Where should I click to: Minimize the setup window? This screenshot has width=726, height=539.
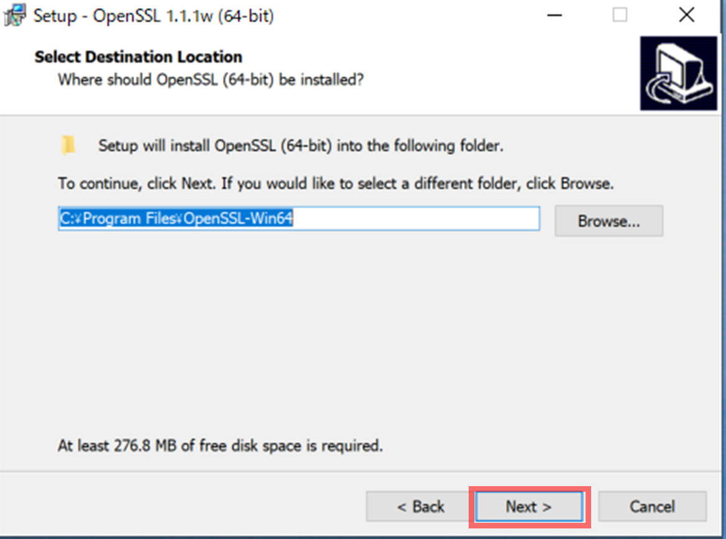[554, 15]
